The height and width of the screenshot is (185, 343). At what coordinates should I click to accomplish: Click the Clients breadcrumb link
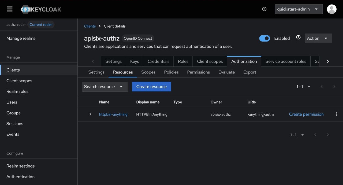pyautogui.click(x=90, y=26)
